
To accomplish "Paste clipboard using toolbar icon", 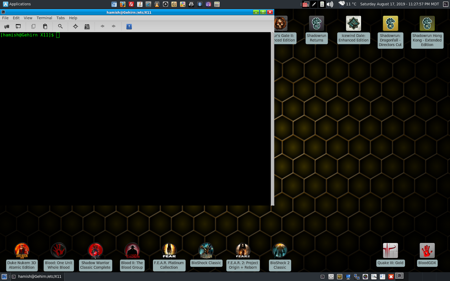I will [x=45, y=26].
